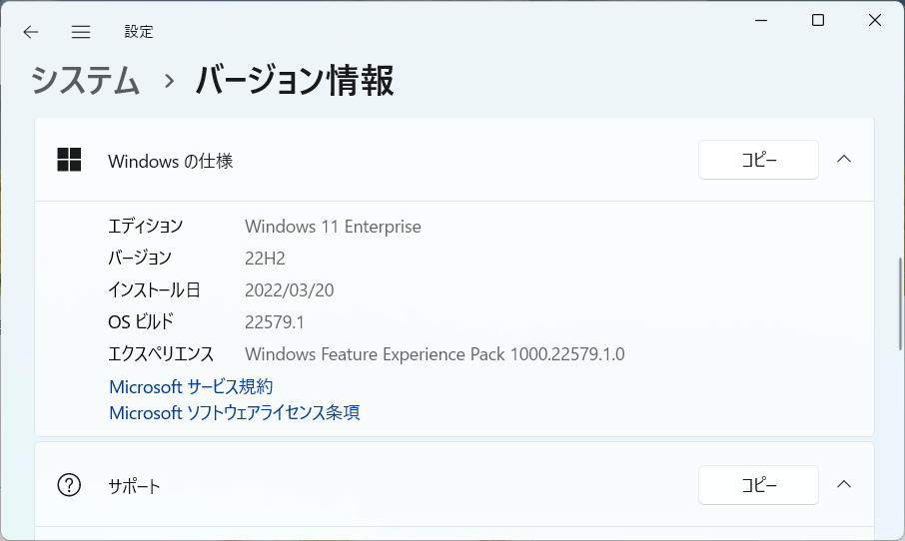This screenshot has width=905, height=541.
Task: Click the breadcrumb chevron separator
Action: tap(169, 81)
